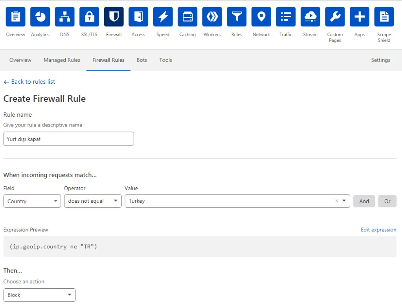Open the Traffic list icon

[286, 16]
